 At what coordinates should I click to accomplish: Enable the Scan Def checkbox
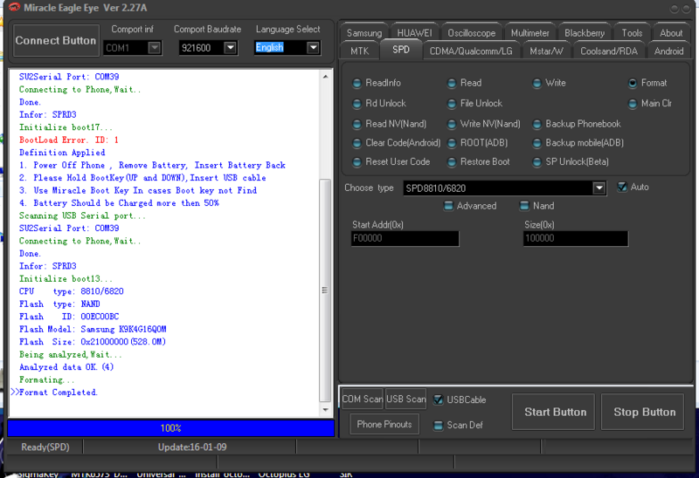tap(439, 425)
